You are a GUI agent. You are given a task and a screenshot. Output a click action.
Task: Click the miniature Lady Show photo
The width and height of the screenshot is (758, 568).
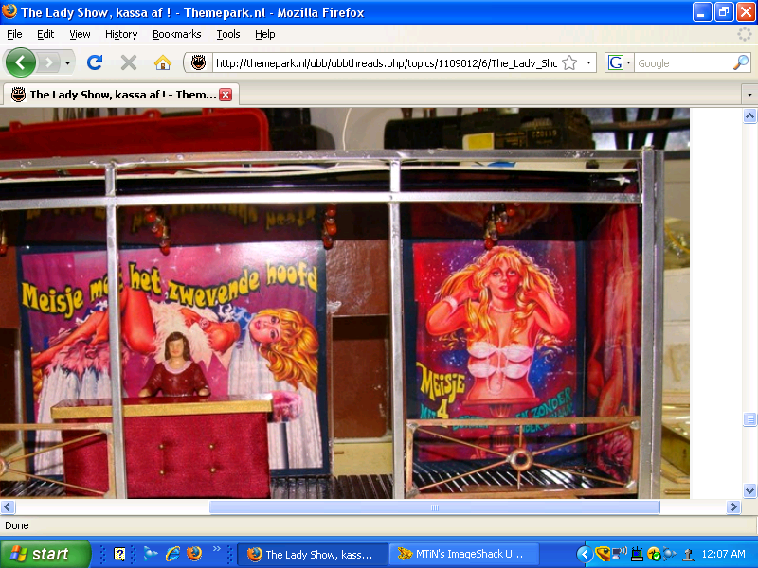tap(345, 303)
